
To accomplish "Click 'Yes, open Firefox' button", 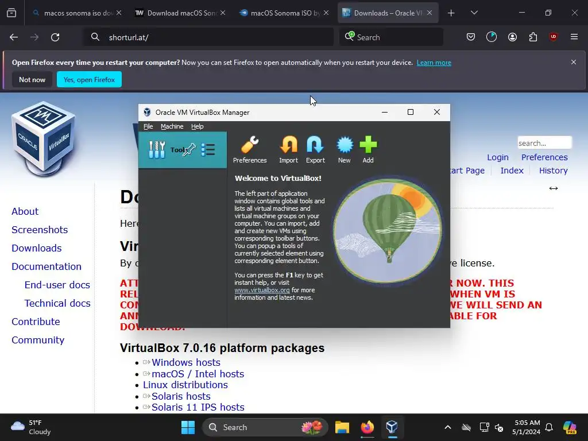I will [89, 79].
